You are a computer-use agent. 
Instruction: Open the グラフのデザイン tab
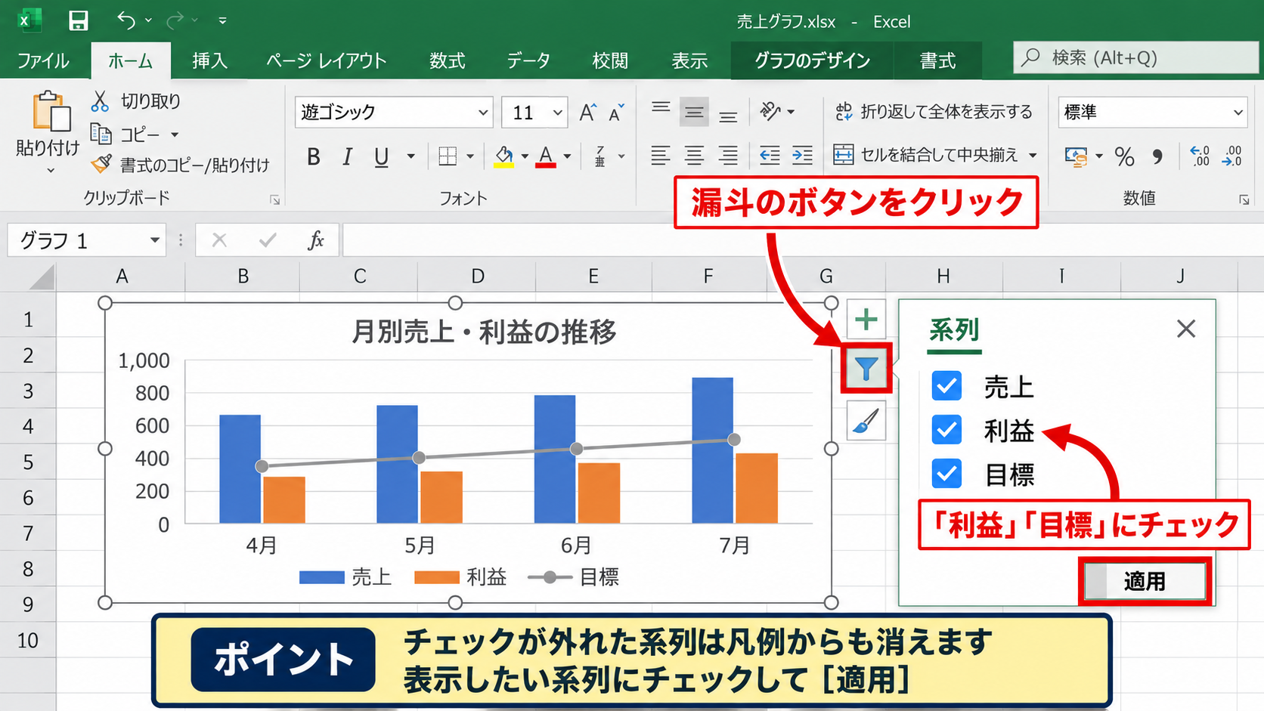[x=812, y=60]
